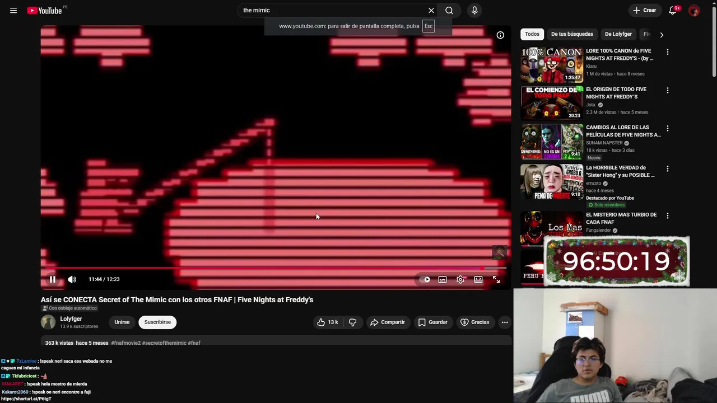717x403 pixels.
Task: Open Kiaru channel name
Action: (591, 67)
